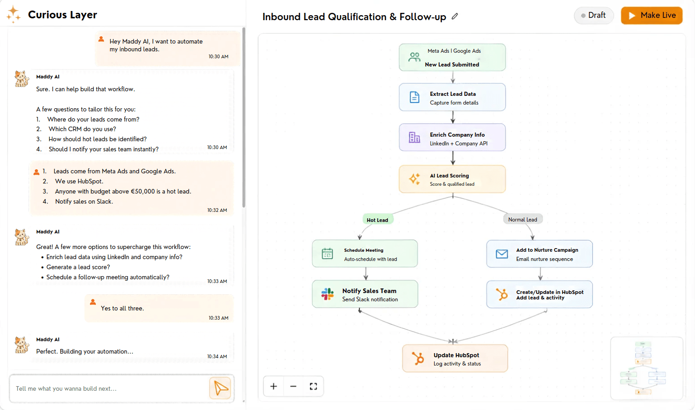
Task: Click the people icon in New Lead Submitted node
Action: [414, 57]
